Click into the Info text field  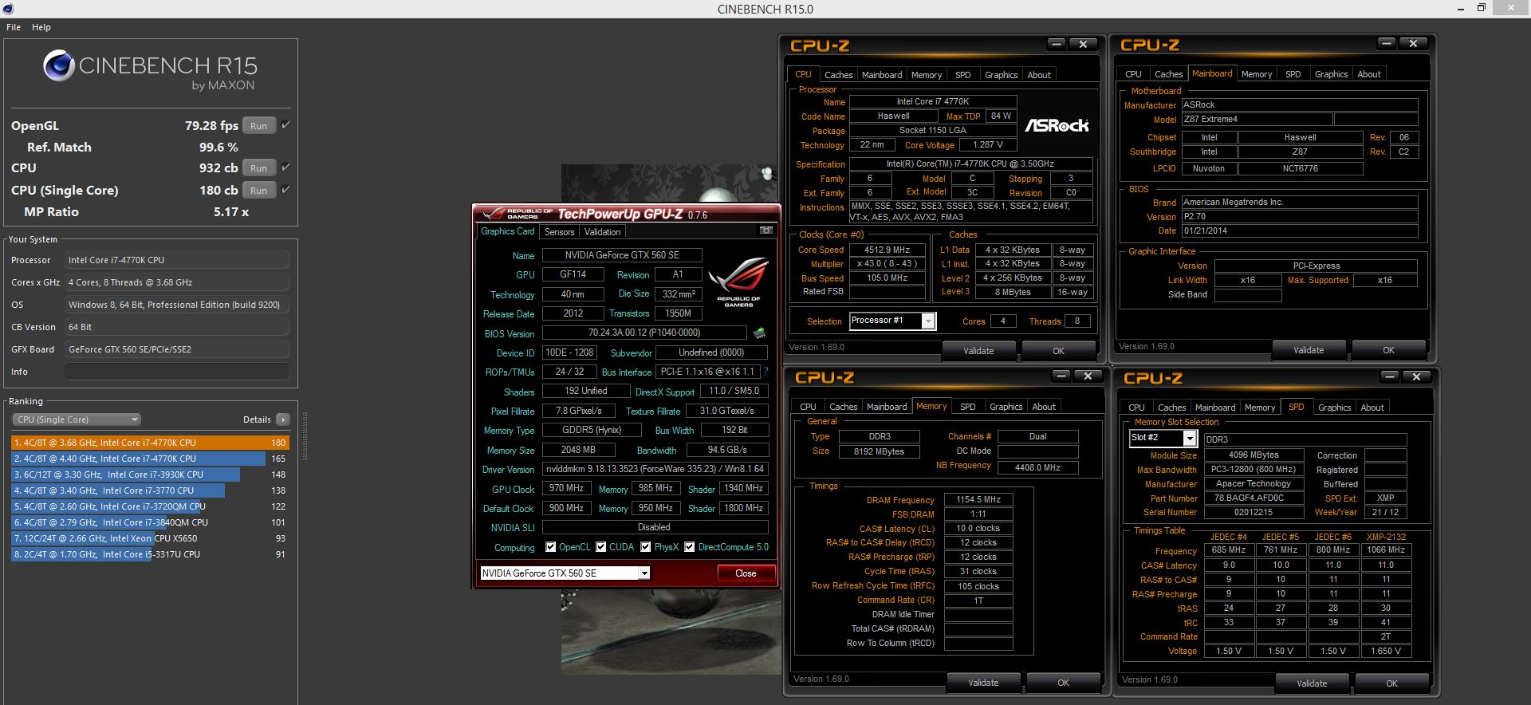(177, 372)
